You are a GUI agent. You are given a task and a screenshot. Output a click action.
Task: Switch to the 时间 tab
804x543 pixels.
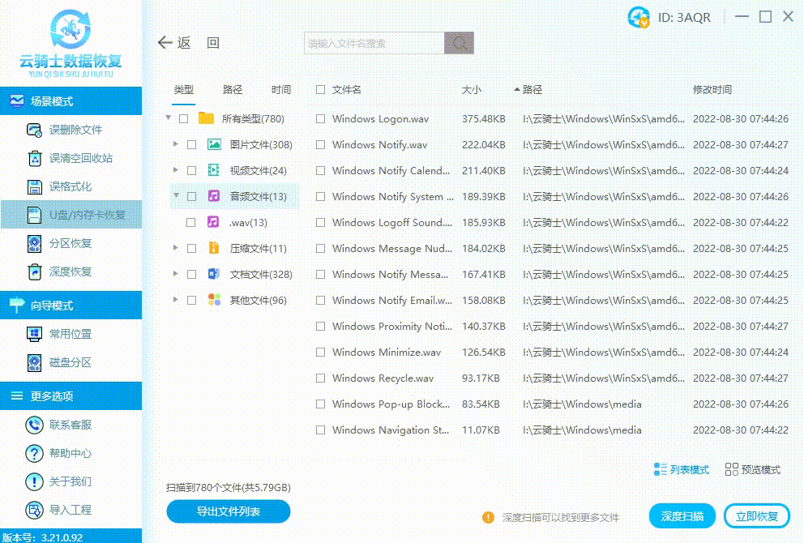[281, 90]
